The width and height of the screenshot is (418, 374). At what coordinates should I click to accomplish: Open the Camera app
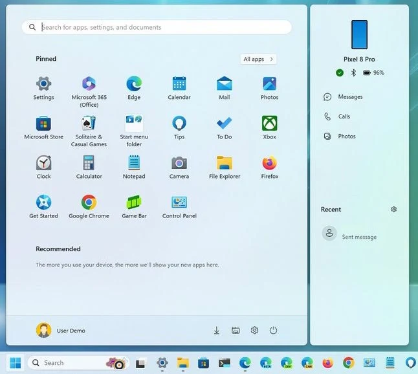point(179,168)
